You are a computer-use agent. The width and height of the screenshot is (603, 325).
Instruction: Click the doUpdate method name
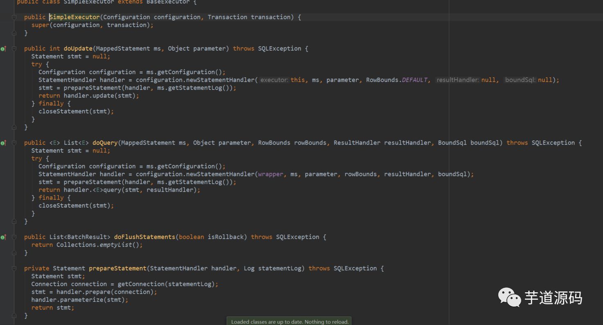(x=78, y=49)
